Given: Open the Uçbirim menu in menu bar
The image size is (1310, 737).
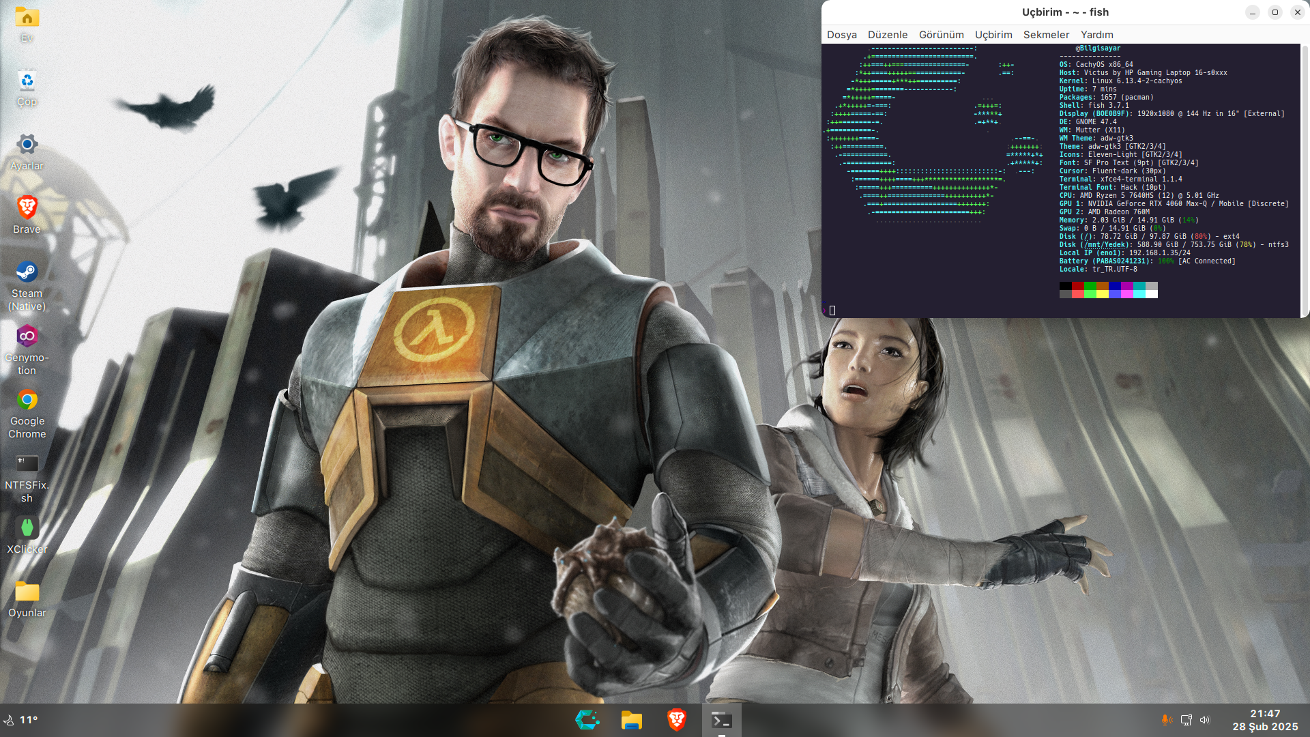Looking at the screenshot, I should click(993, 35).
